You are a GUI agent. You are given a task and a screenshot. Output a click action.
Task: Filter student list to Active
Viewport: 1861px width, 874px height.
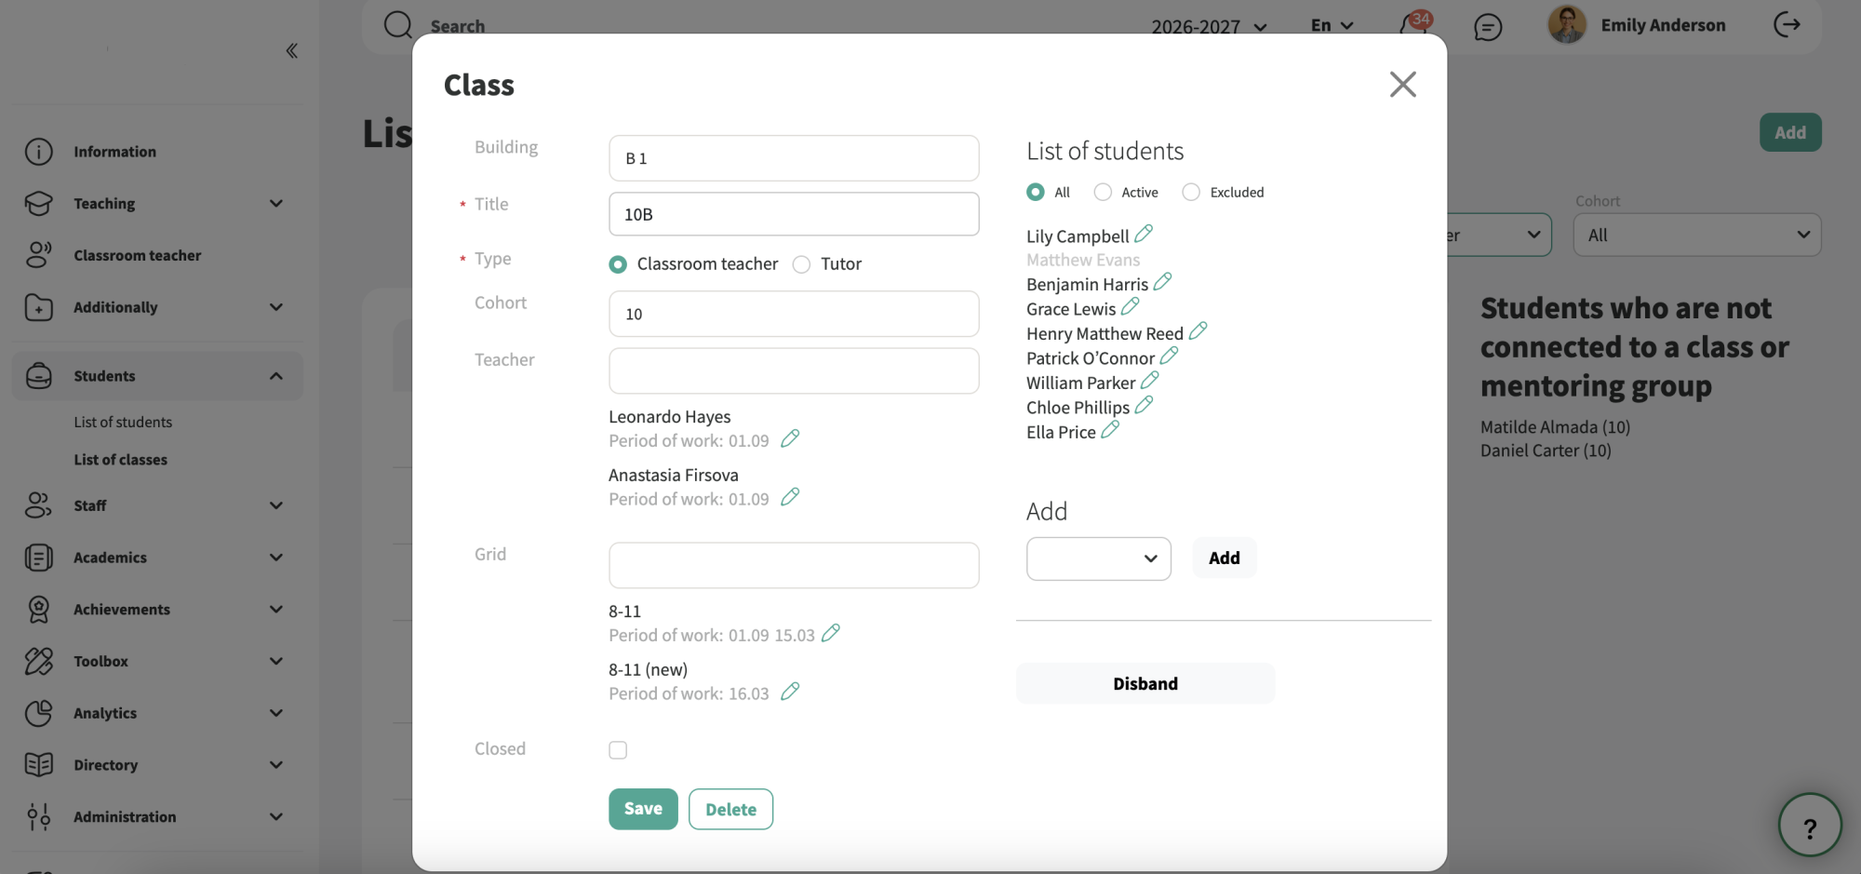[x=1103, y=192]
